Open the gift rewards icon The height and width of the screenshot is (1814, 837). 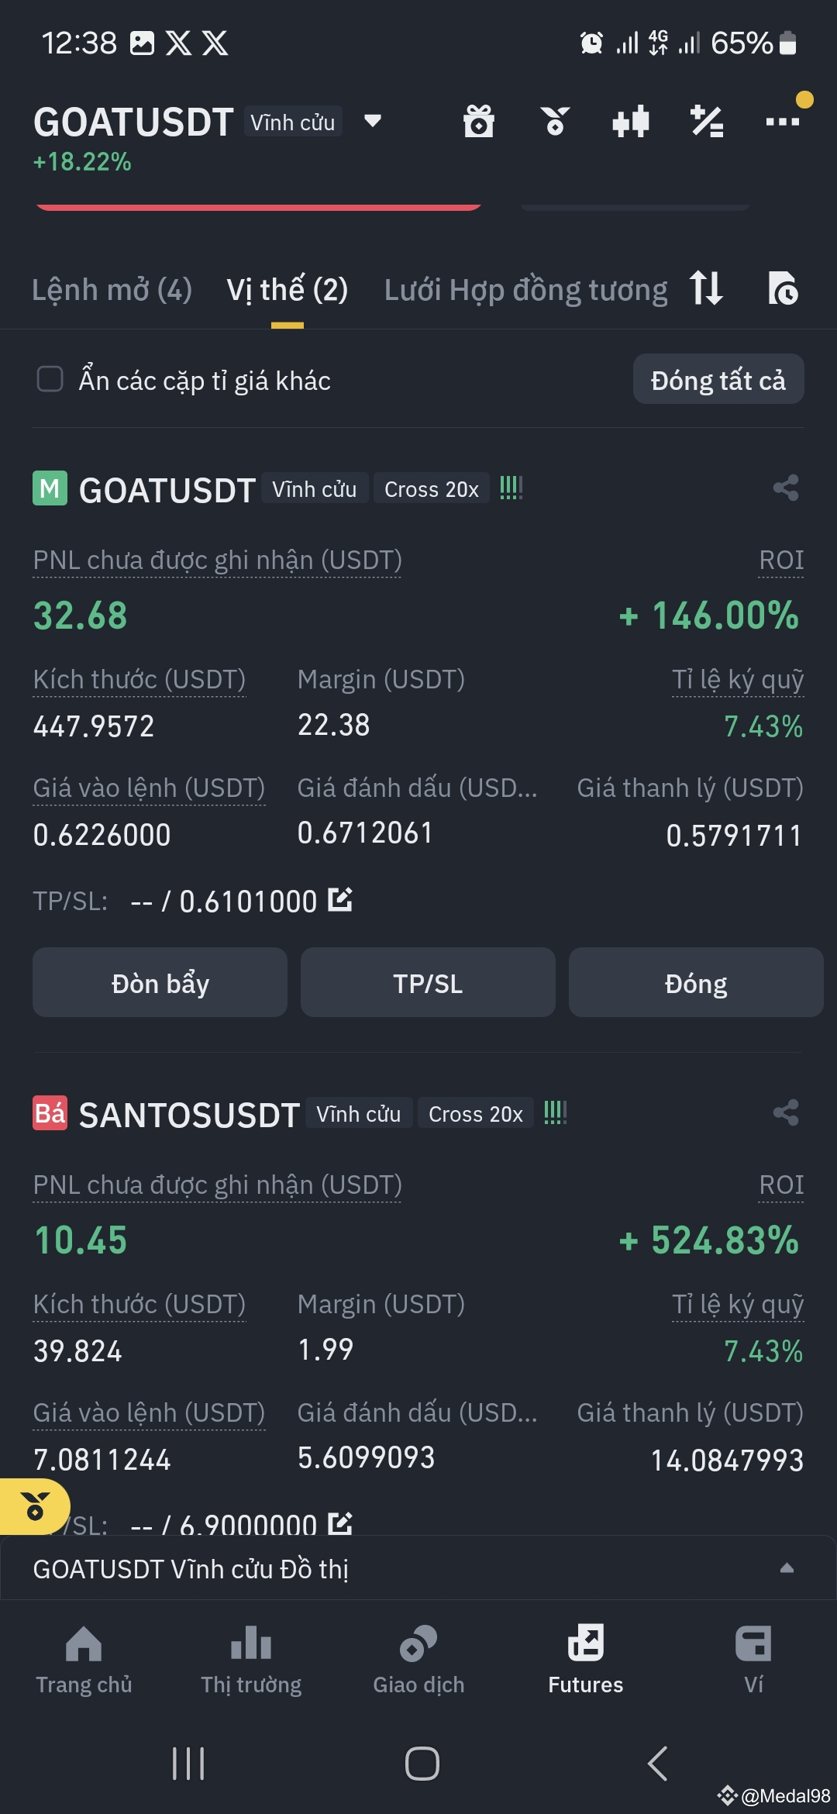(x=478, y=122)
